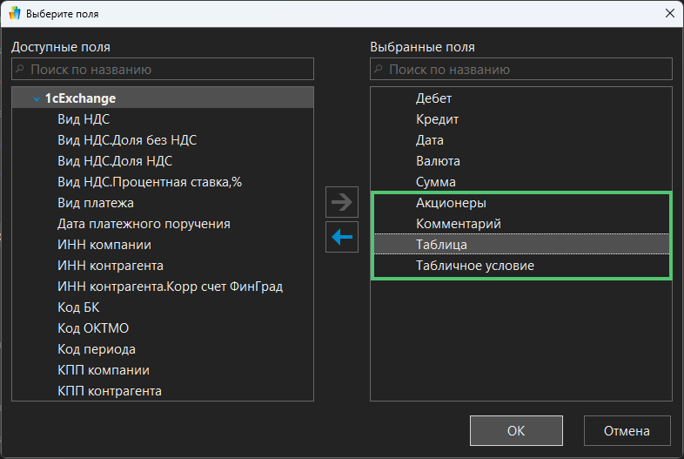684x459 pixels.
Task: Click the right arrow to add field
Action: point(342,203)
